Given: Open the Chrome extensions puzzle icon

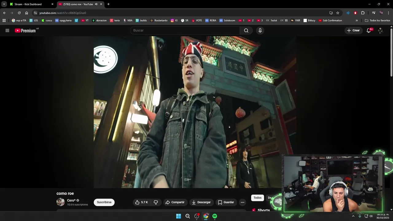Looking at the screenshot, I should point(363,13).
